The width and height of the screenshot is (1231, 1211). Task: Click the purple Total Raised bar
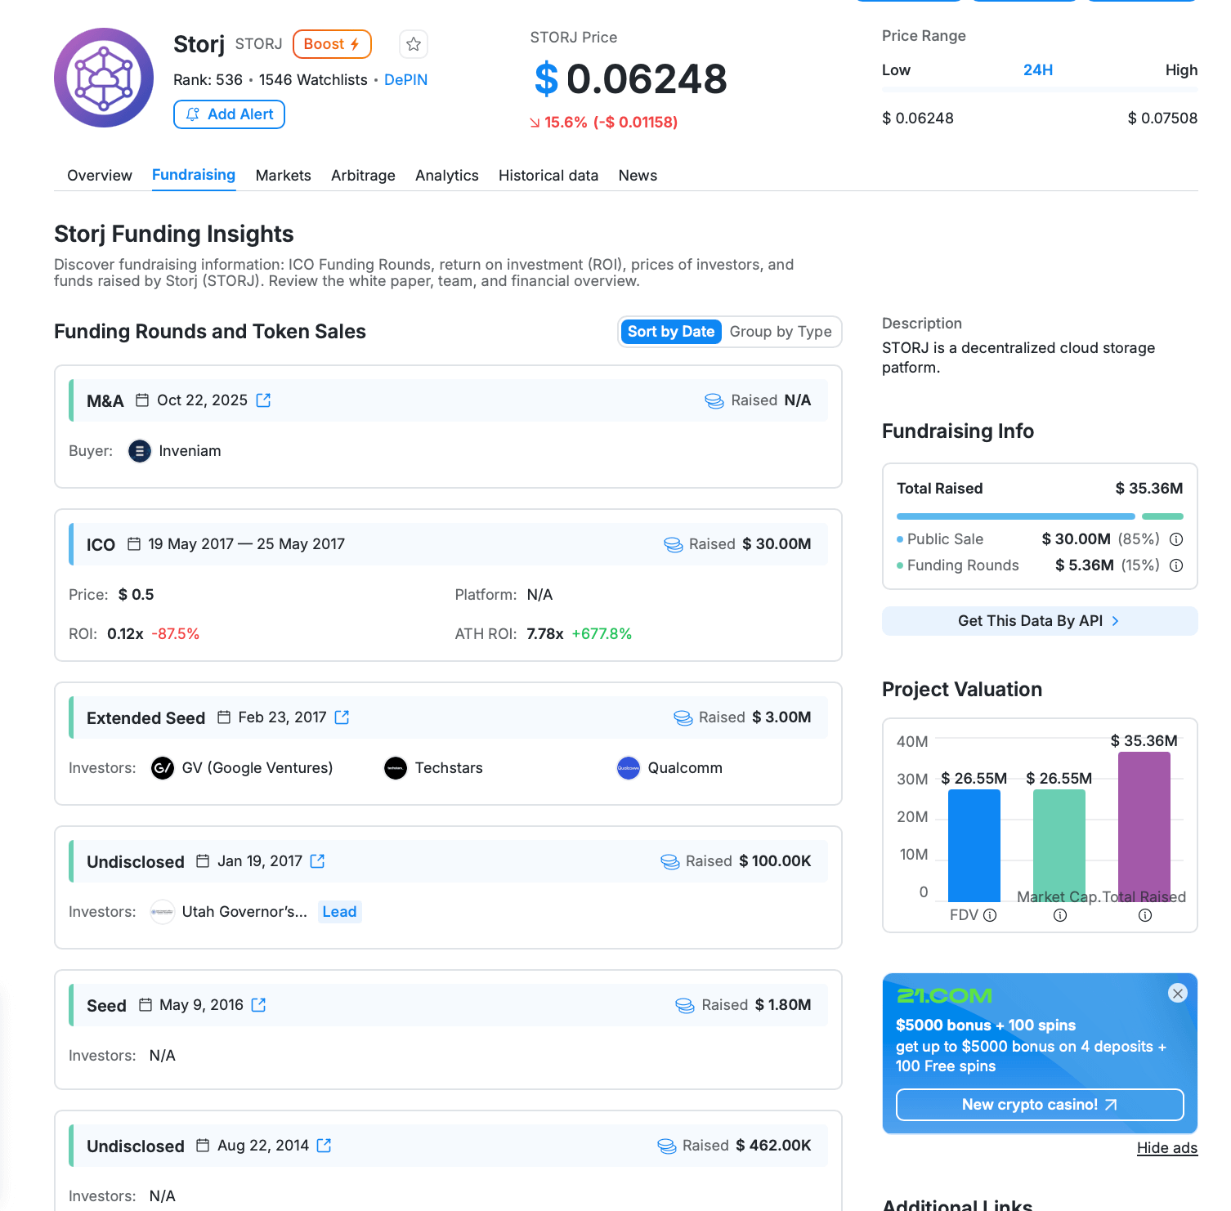[x=1144, y=827]
